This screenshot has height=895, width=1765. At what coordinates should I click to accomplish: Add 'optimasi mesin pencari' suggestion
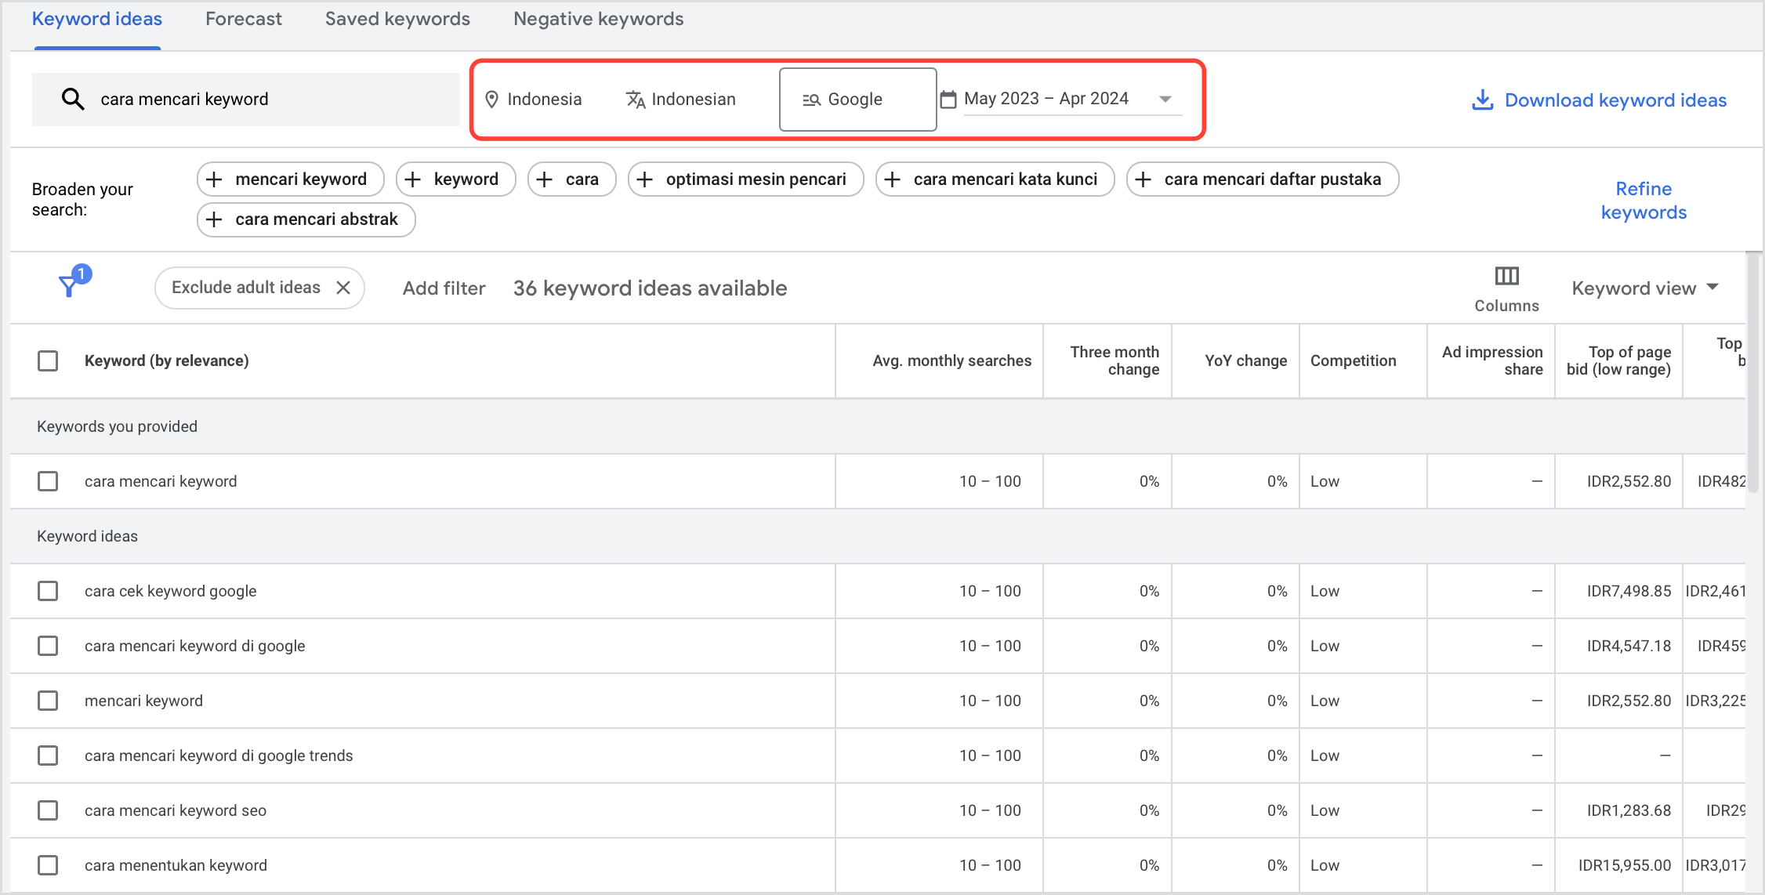pyautogui.click(x=746, y=179)
